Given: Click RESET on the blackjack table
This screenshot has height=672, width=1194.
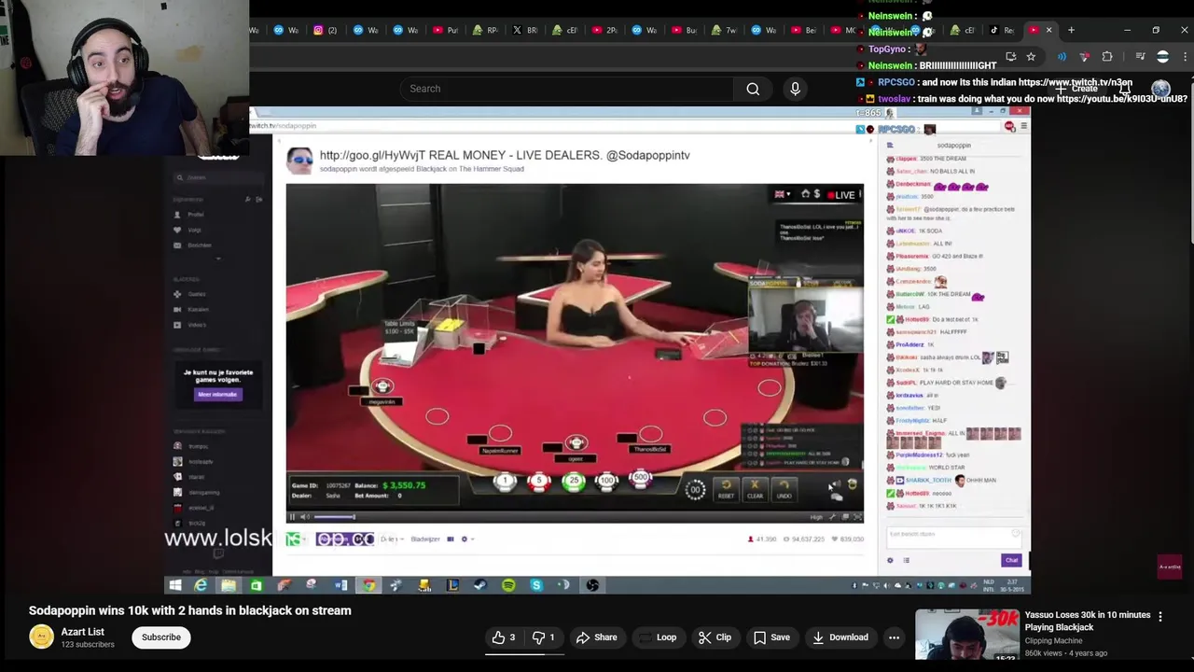Looking at the screenshot, I should [726, 489].
